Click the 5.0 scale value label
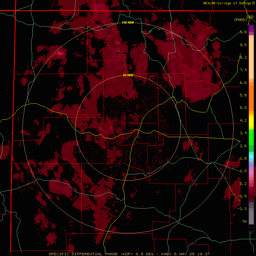Image resolution: width=256 pixels, height=256 pixels. pos(243,108)
